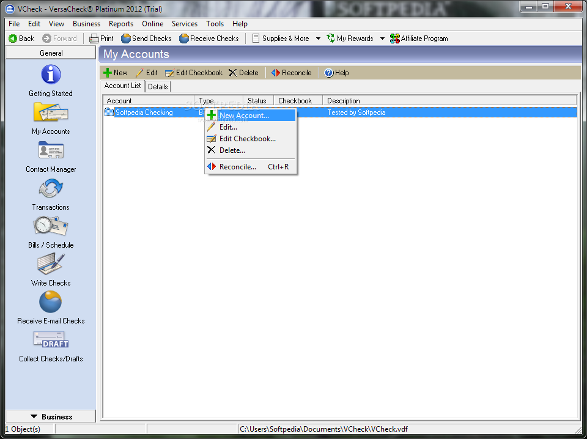Click the grayed Forward arrow button
This screenshot has width=587, height=439.
(x=59, y=38)
